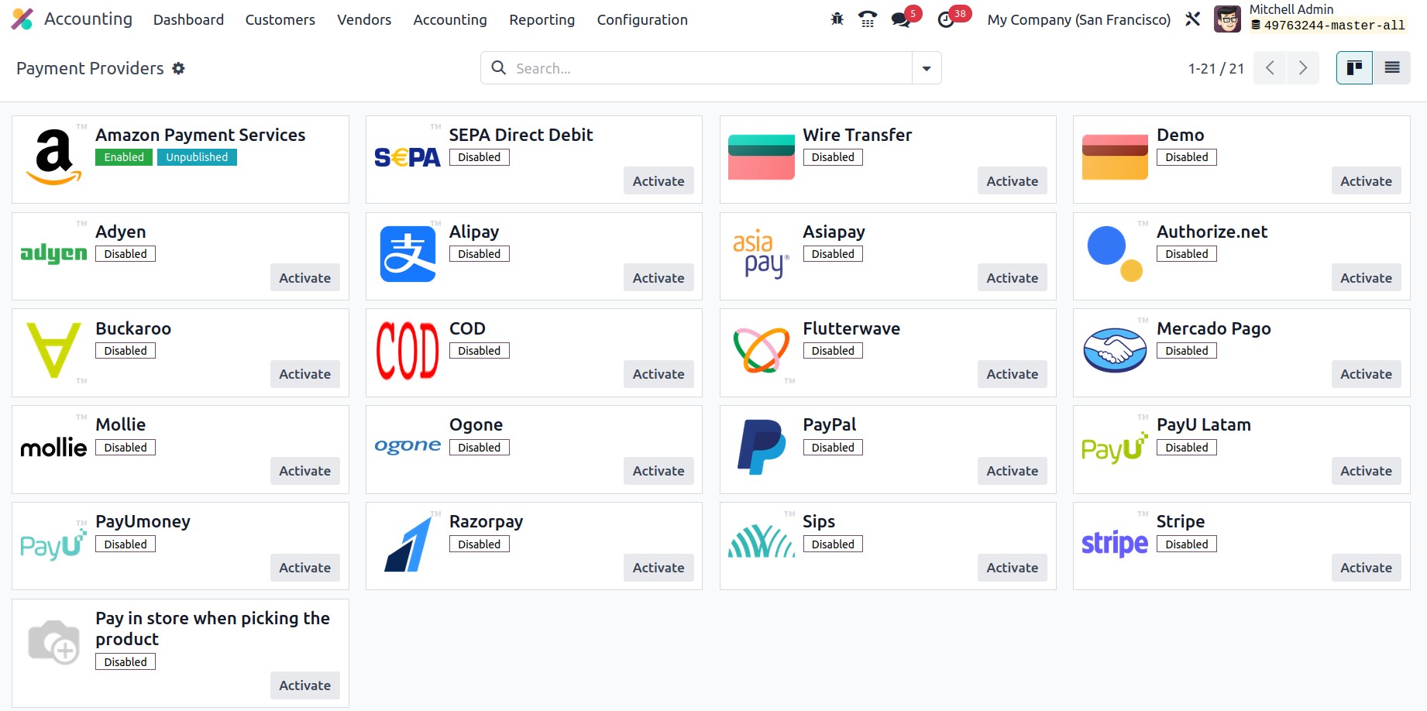Activate Pay in store when picking

point(304,685)
